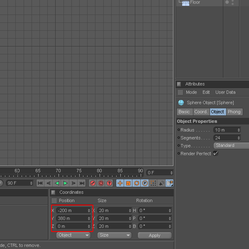Switch to the Coord. tab
Screen dimensions: 249x249
point(201,112)
